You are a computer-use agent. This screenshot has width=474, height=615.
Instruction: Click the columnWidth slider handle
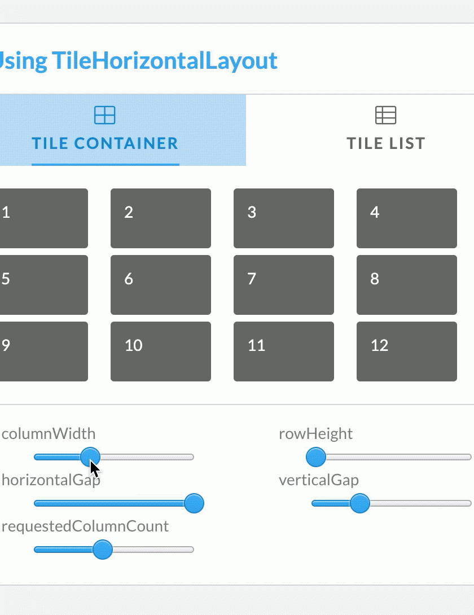click(x=90, y=457)
